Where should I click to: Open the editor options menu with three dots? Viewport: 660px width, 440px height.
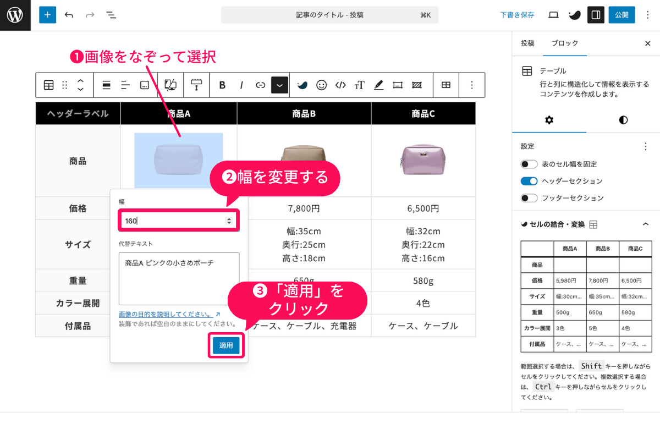pos(648,15)
